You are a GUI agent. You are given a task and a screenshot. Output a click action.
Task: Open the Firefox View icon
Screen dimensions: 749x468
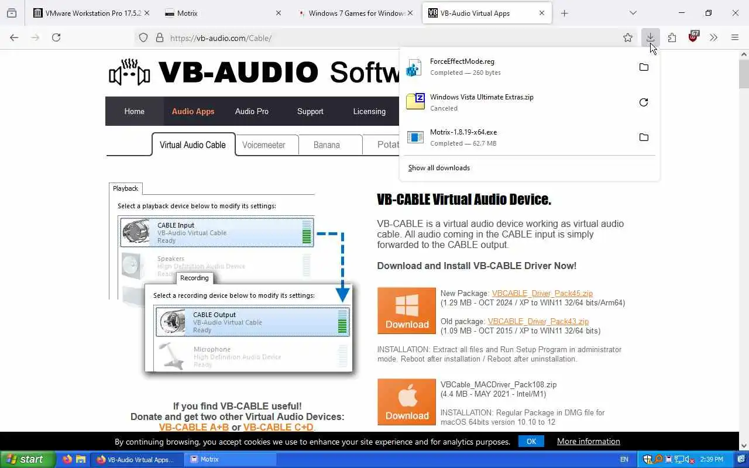11,13
